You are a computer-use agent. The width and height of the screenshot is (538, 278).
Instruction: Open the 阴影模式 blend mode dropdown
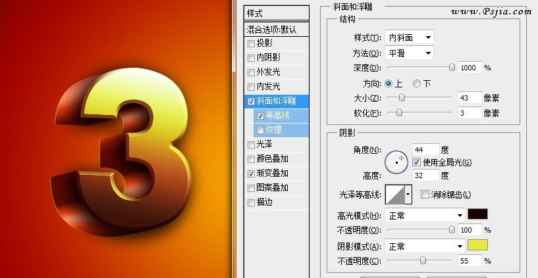[425, 246]
